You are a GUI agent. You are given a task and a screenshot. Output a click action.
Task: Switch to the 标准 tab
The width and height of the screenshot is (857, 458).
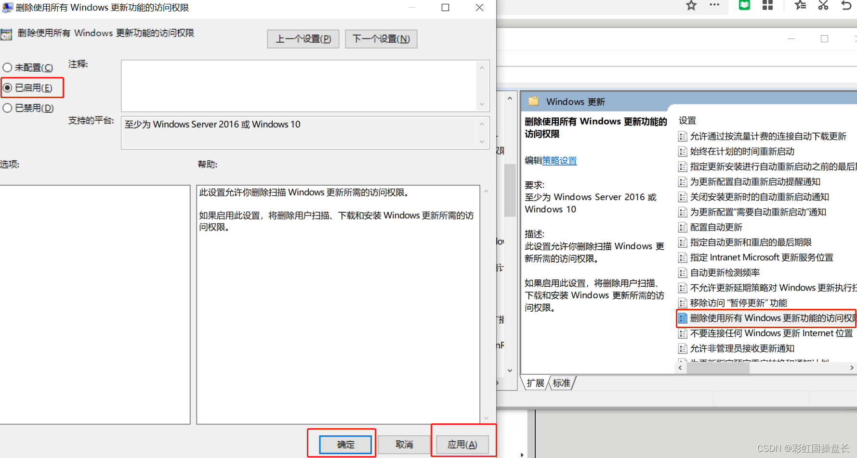click(562, 383)
